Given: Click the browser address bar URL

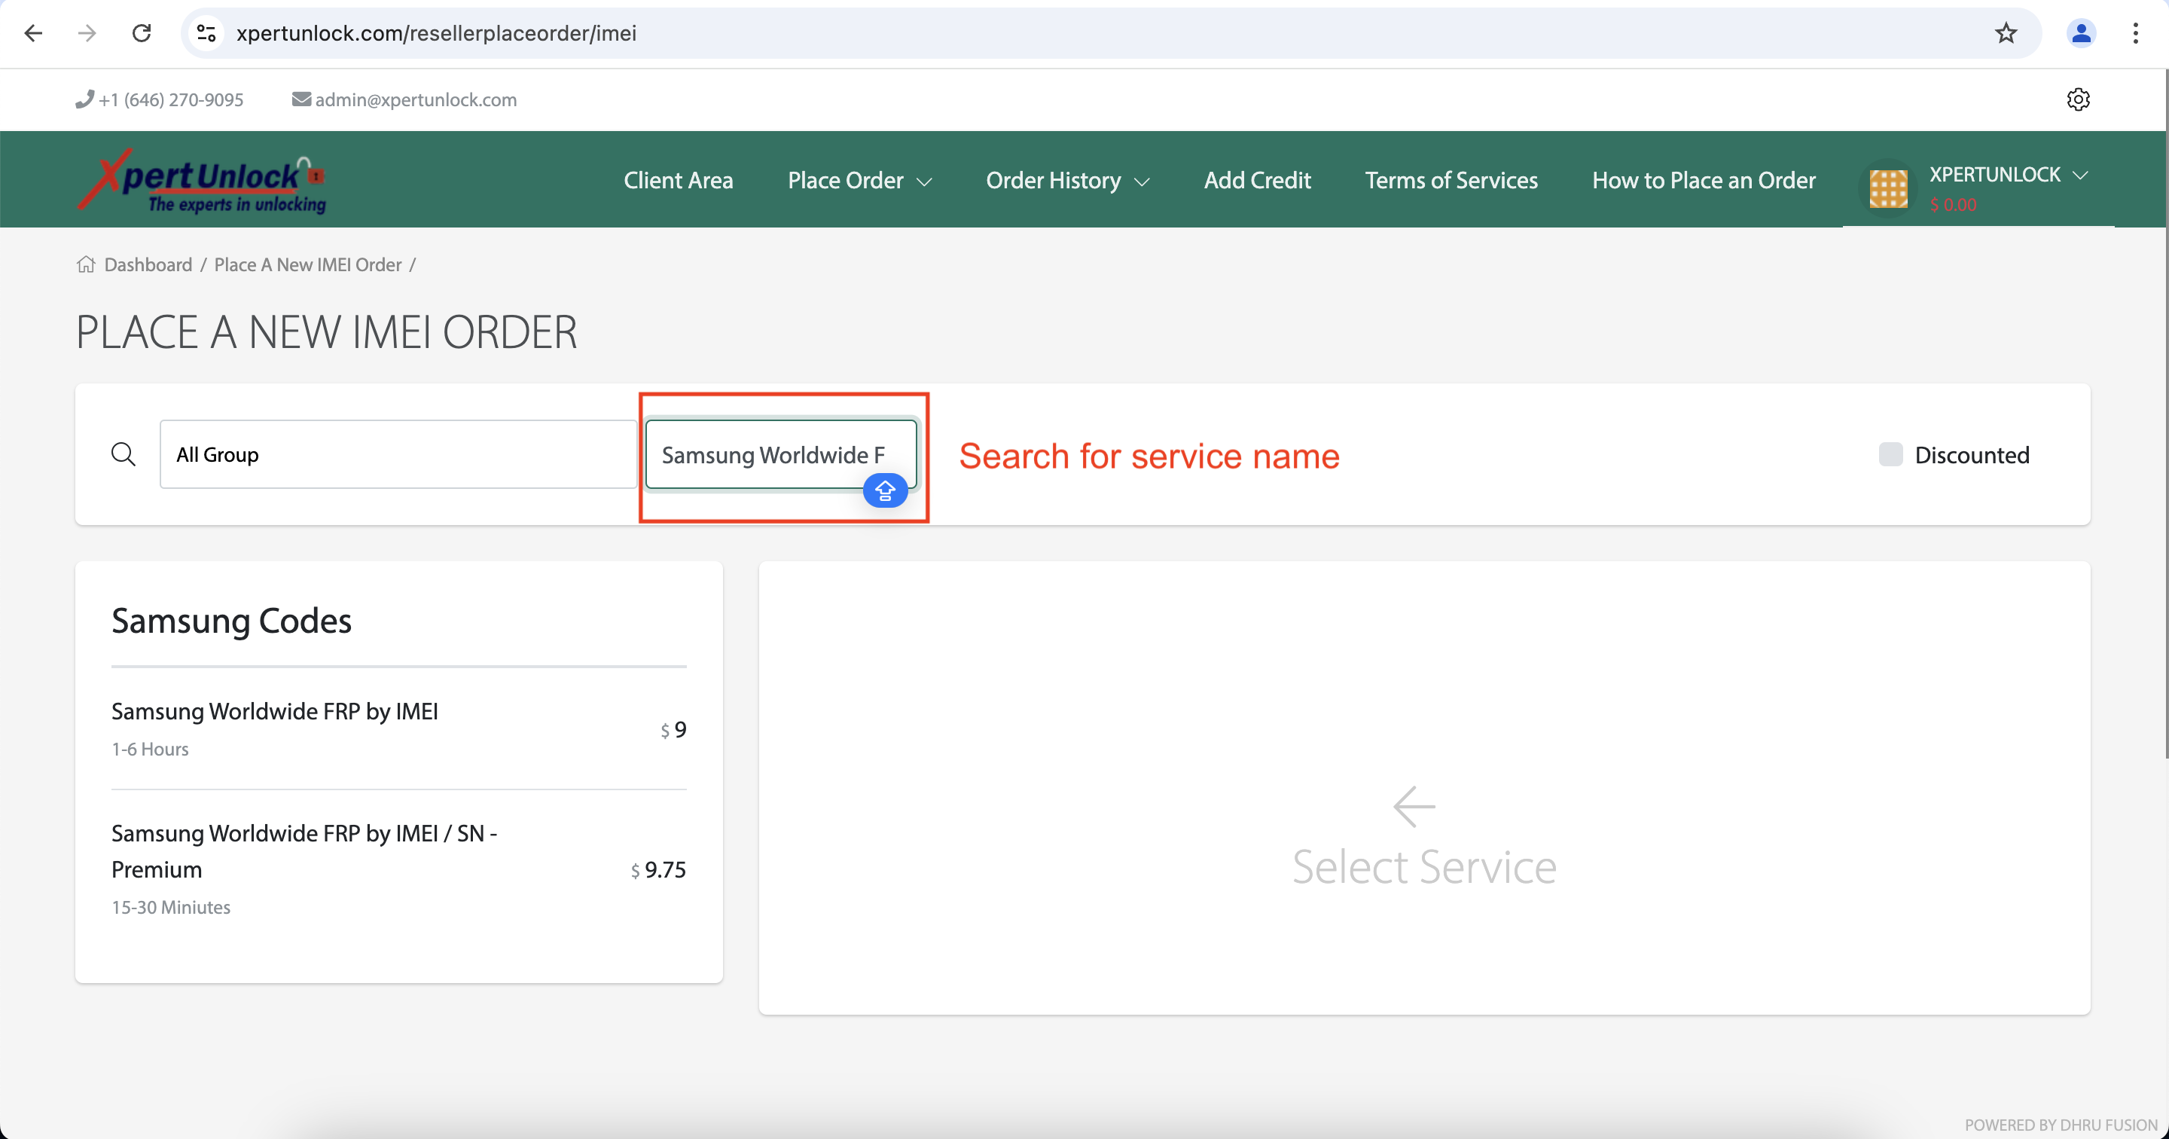Looking at the screenshot, I should (435, 33).
